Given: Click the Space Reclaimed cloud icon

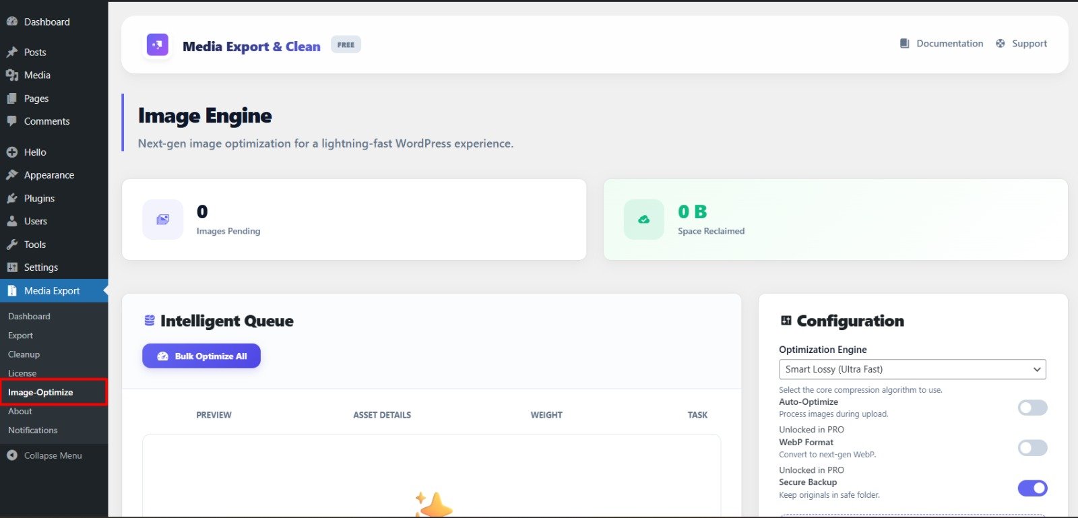Looking at the screenshot, I should coord(644,220).
